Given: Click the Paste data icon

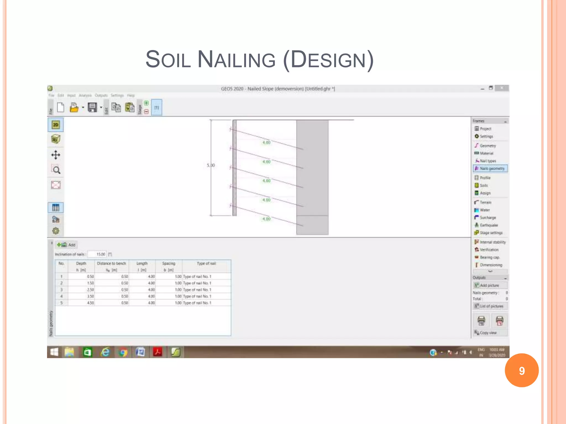Looking at the screenshot, I should [x=130, y=107].
